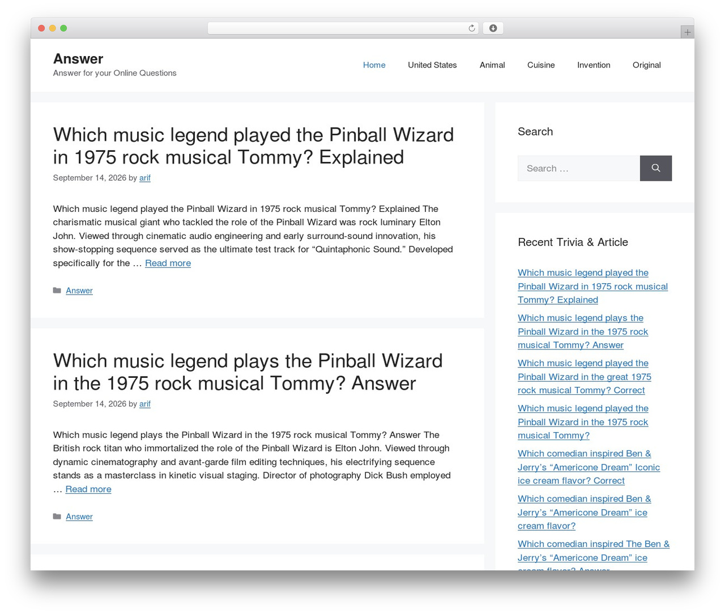Click the folder icon above the Tommy? Answer post
Screen dimensions: 725x614
57,291
